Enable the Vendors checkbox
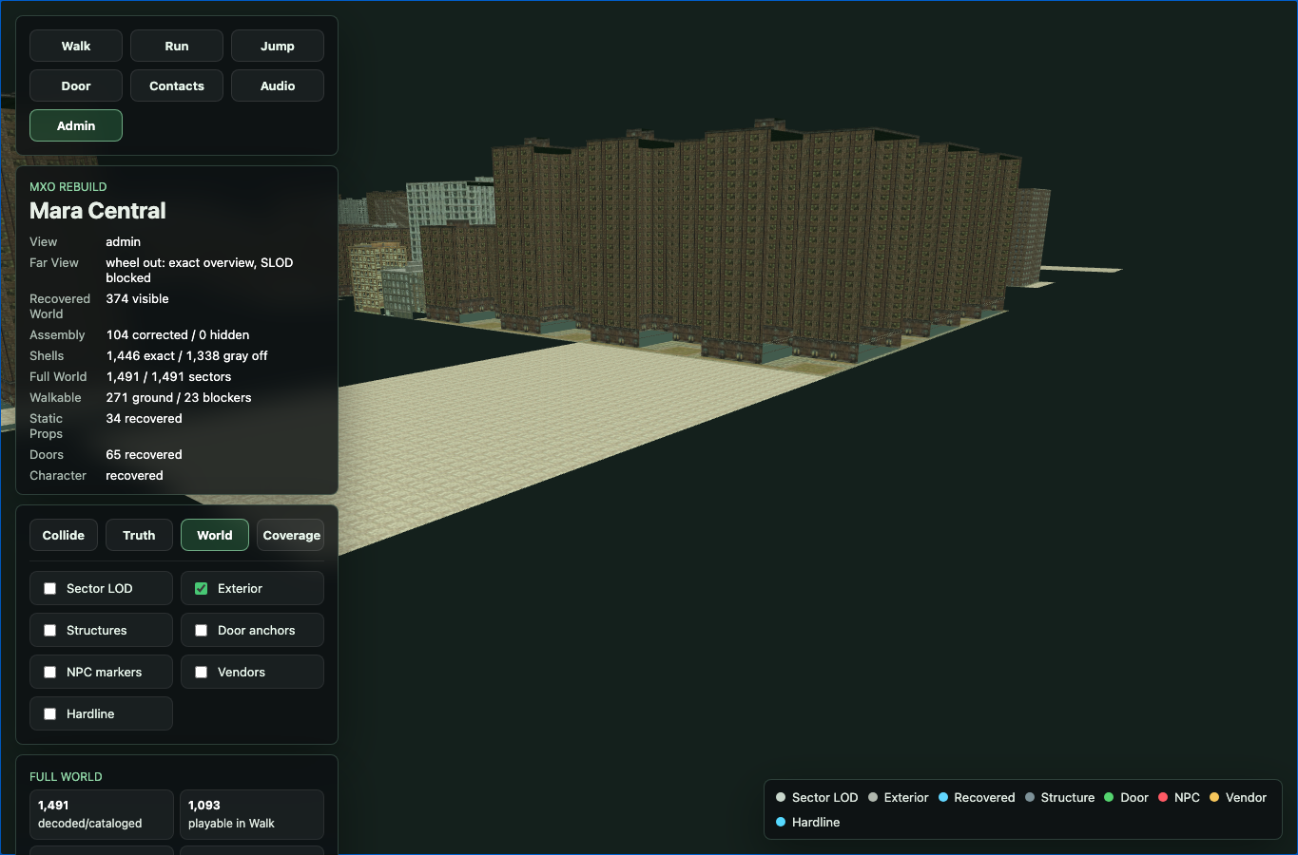This screenshot has height=855, width=1298. [202, 672]
